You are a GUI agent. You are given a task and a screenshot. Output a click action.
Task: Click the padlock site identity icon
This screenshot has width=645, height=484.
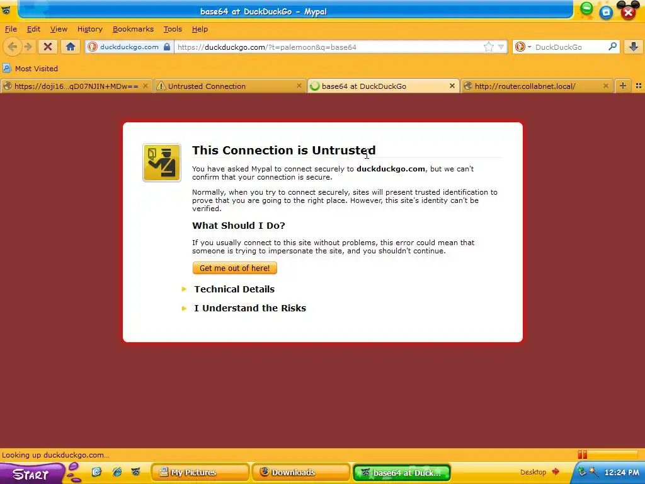pyautogui.click(x=166, y=47)
